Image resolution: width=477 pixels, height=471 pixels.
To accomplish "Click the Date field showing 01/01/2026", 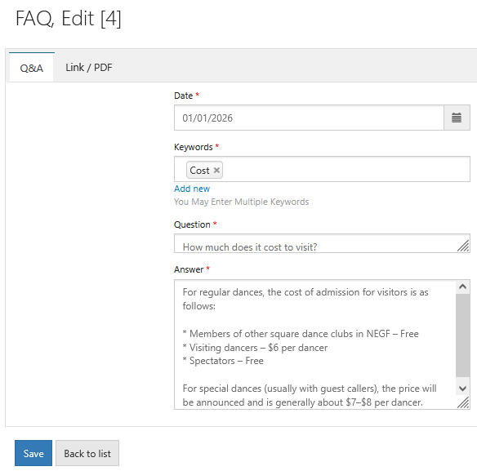I will click(x=309, y=118).
